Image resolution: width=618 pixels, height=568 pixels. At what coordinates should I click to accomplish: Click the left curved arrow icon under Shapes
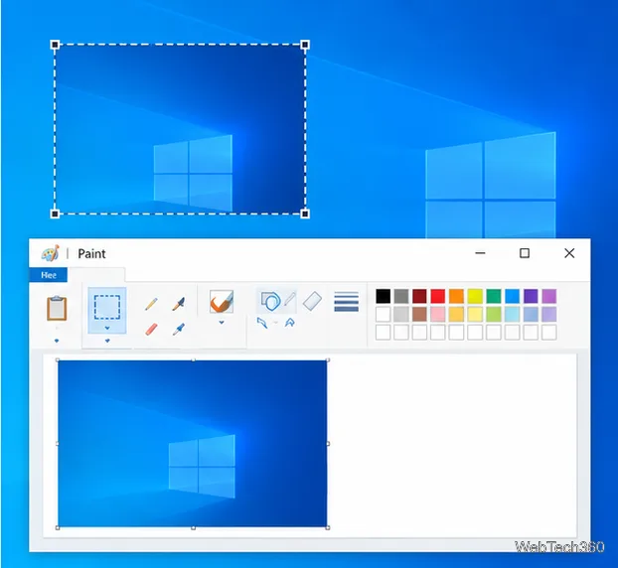click(x=262, y=323)
